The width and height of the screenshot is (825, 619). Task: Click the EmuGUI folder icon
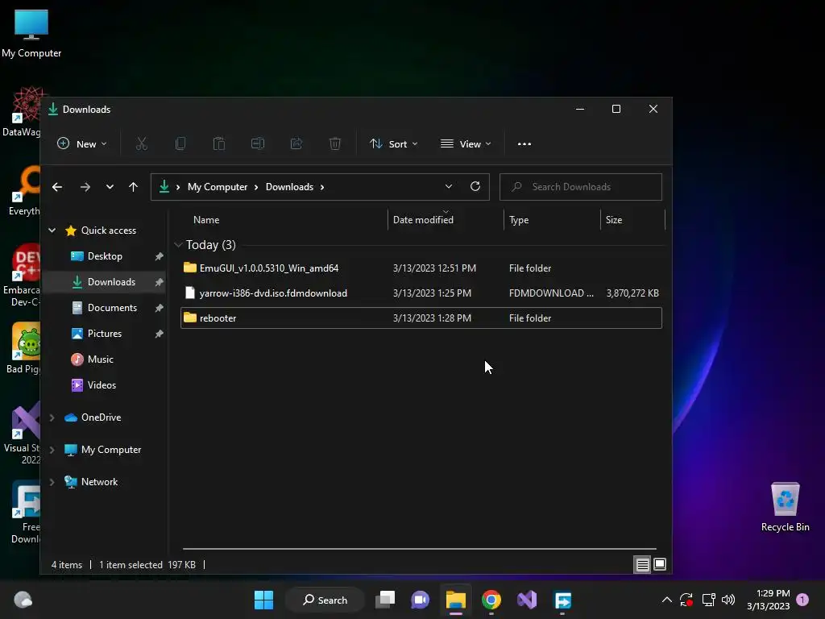[x=190, y=268]
